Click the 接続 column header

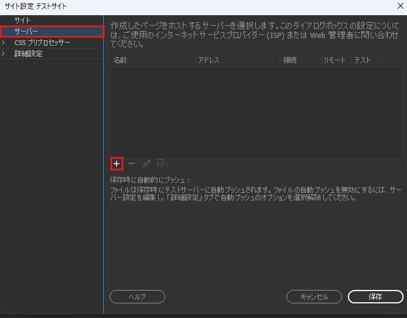pos(301,60)
